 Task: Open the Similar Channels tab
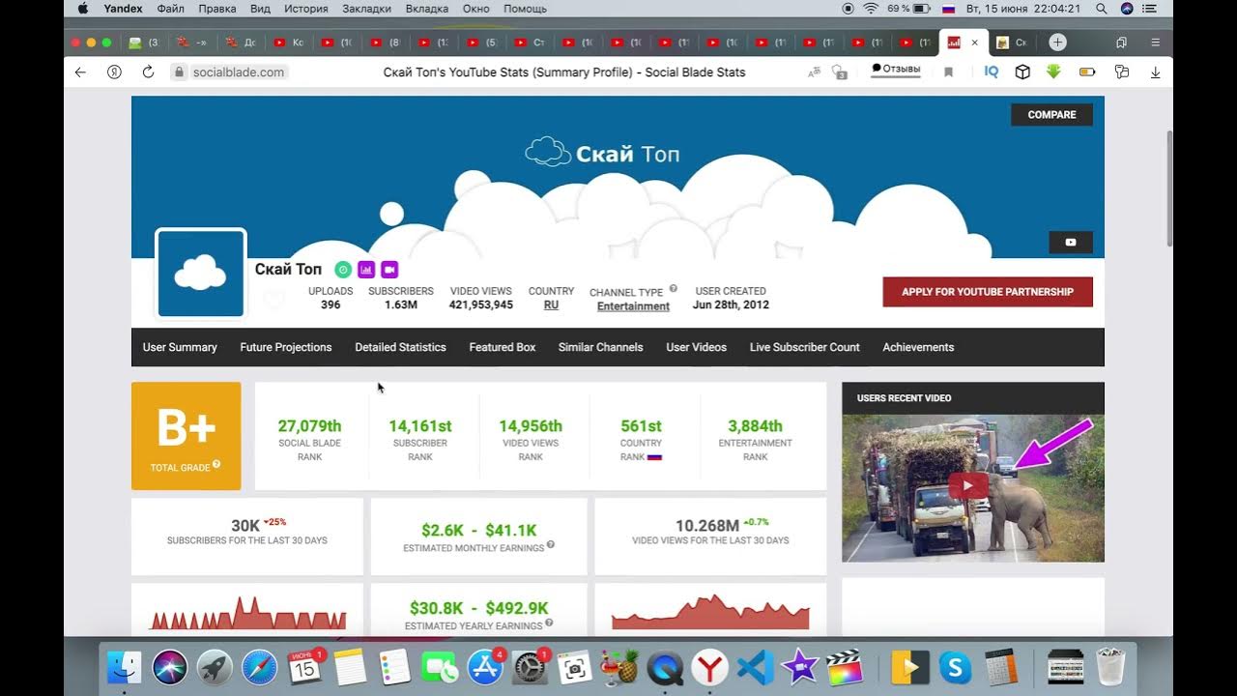pyautogui.click(x=600, y=347)
